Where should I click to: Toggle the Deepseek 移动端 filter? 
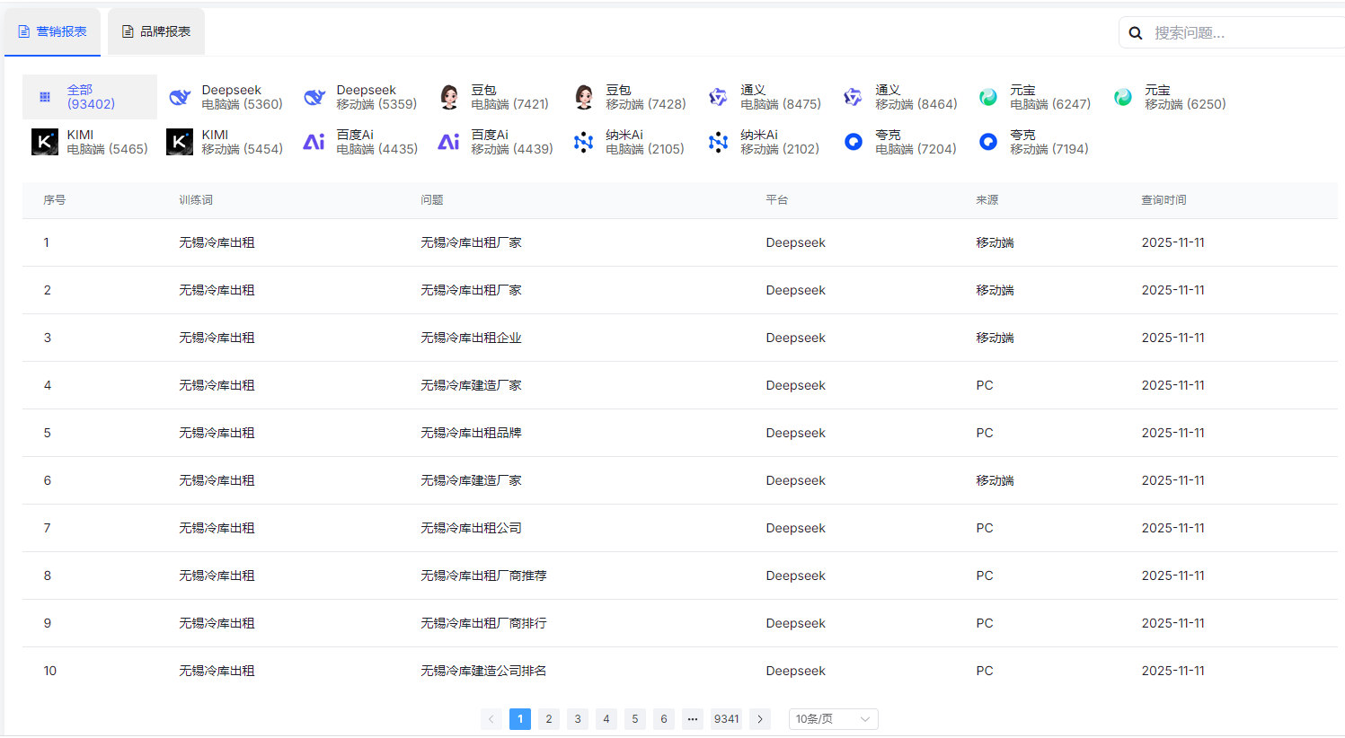(314, 96)
